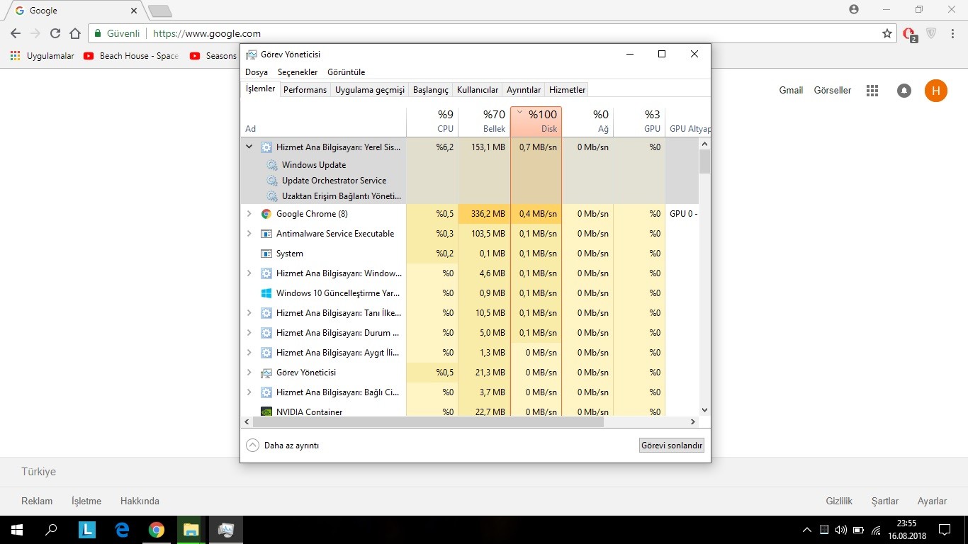Image resolution: width=968 pixels, height=544 pixels.
Task: Go to the Chrome home page icon
Action: 75,33
